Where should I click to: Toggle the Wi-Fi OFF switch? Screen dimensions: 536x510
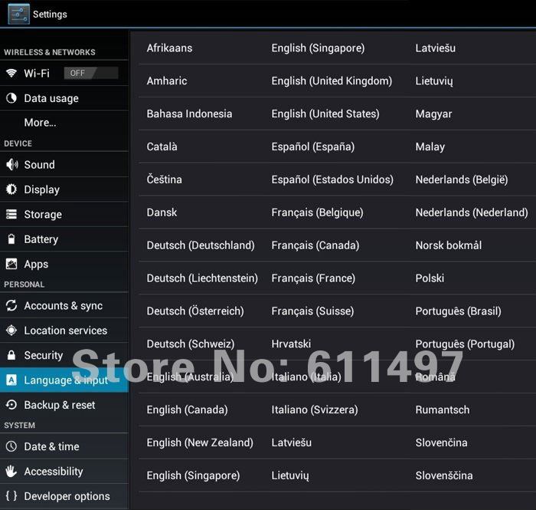91,73
